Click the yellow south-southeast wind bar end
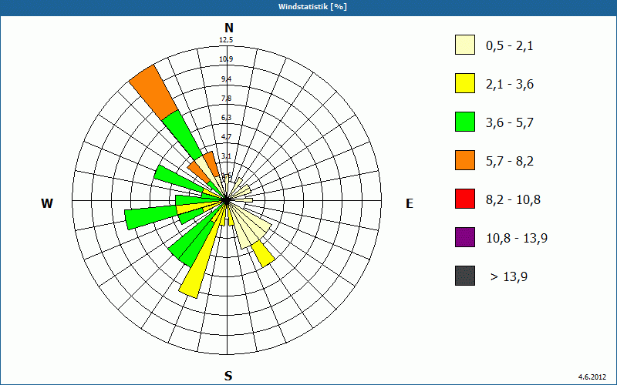This screenshot has height=385, width=617. point(263,254)
